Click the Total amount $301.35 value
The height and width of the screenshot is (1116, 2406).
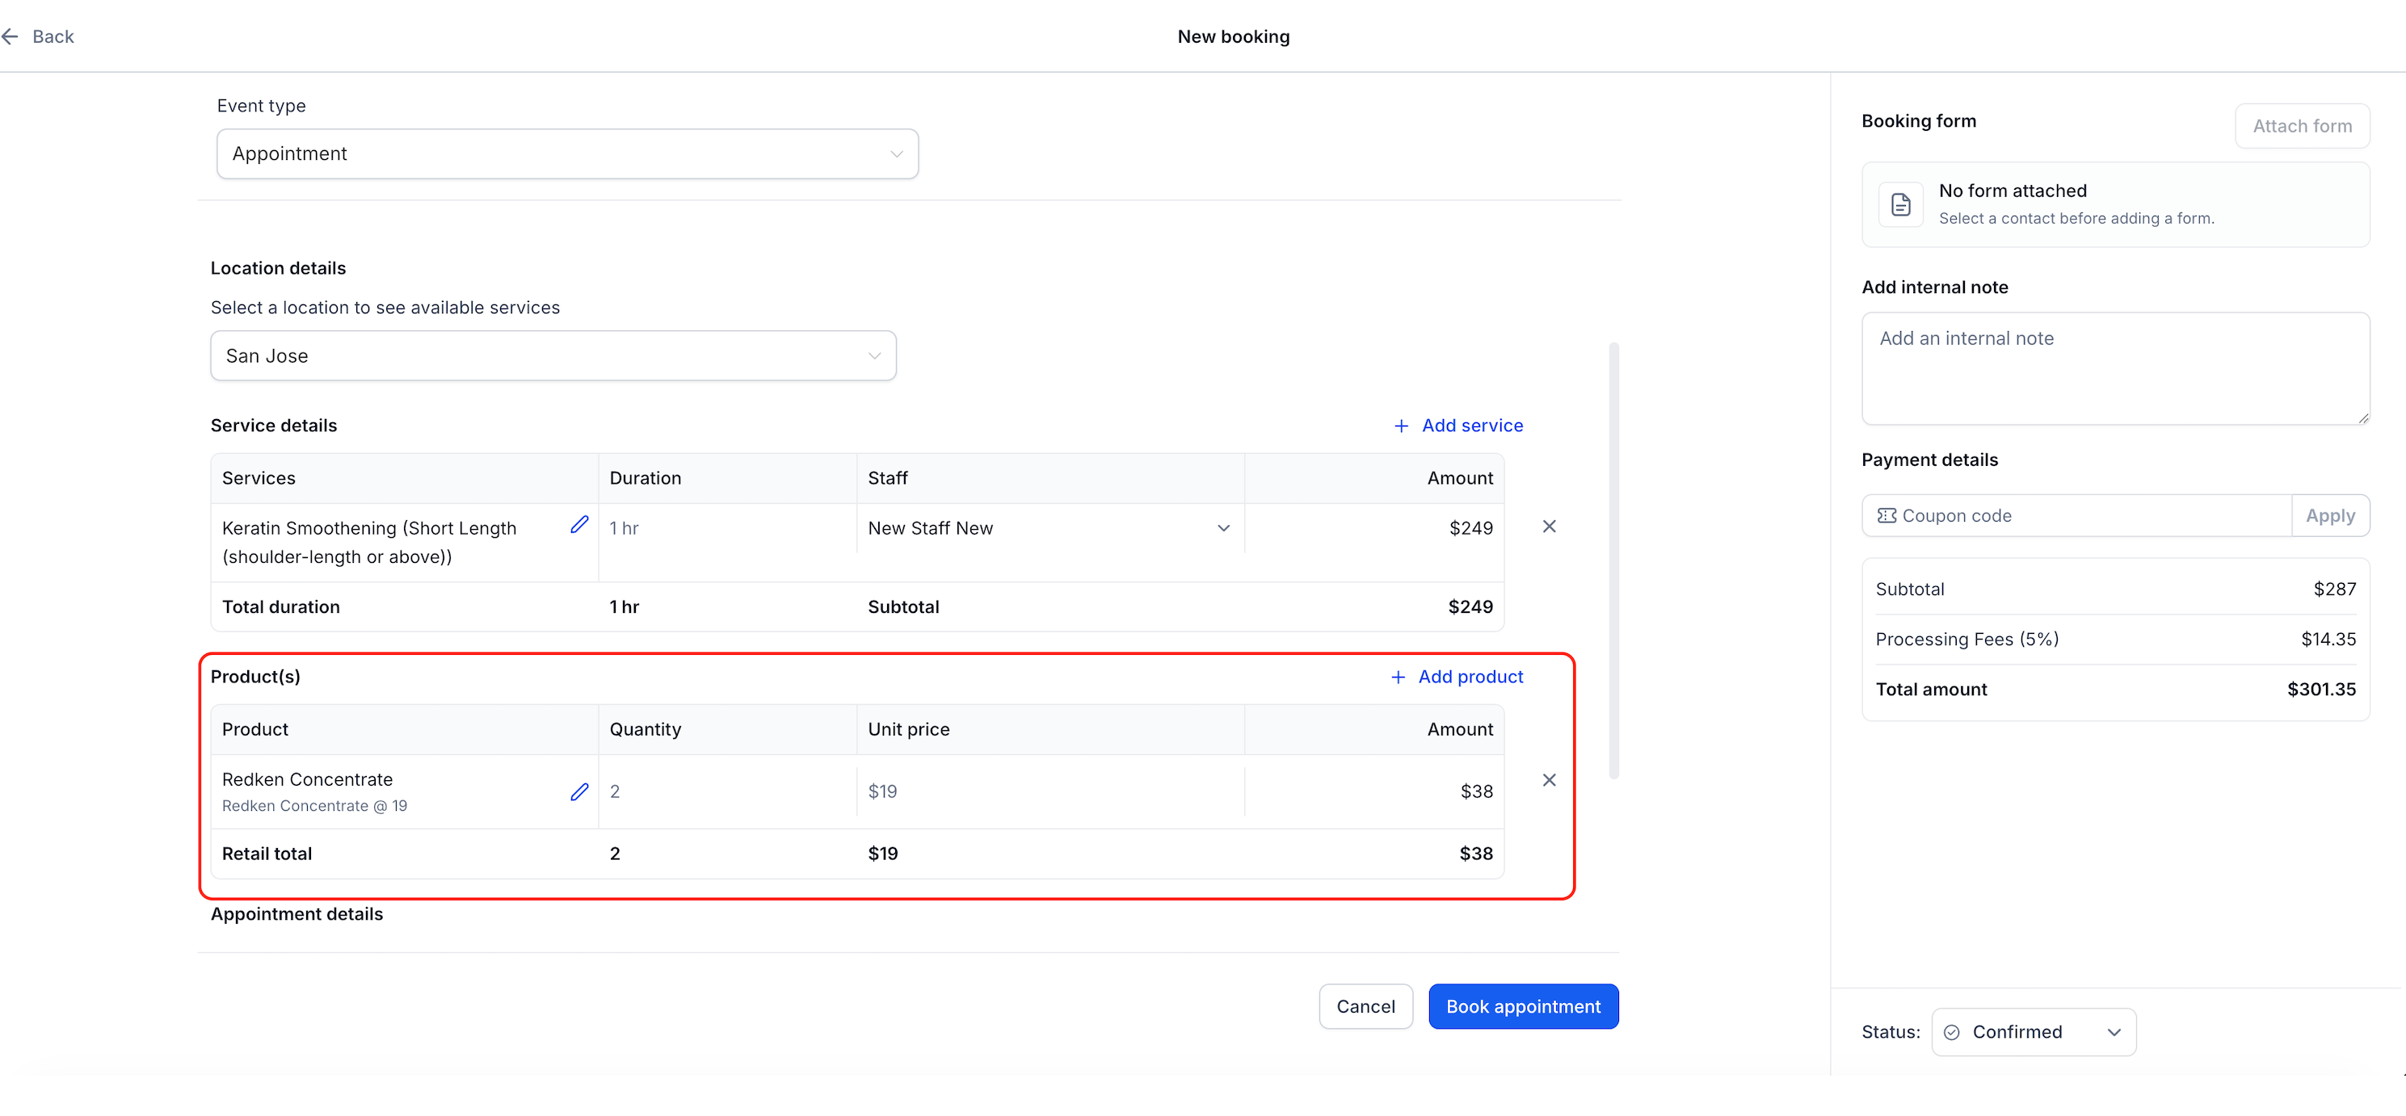tap(2320, 689)
